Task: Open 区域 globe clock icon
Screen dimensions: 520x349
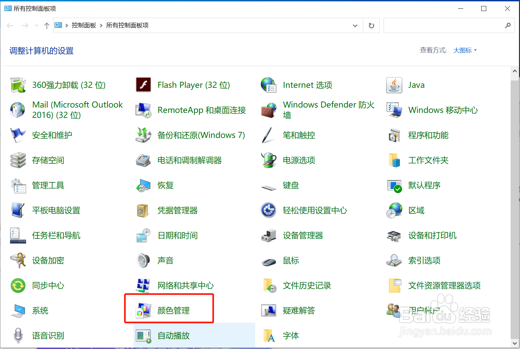Action: click(394, 210)
